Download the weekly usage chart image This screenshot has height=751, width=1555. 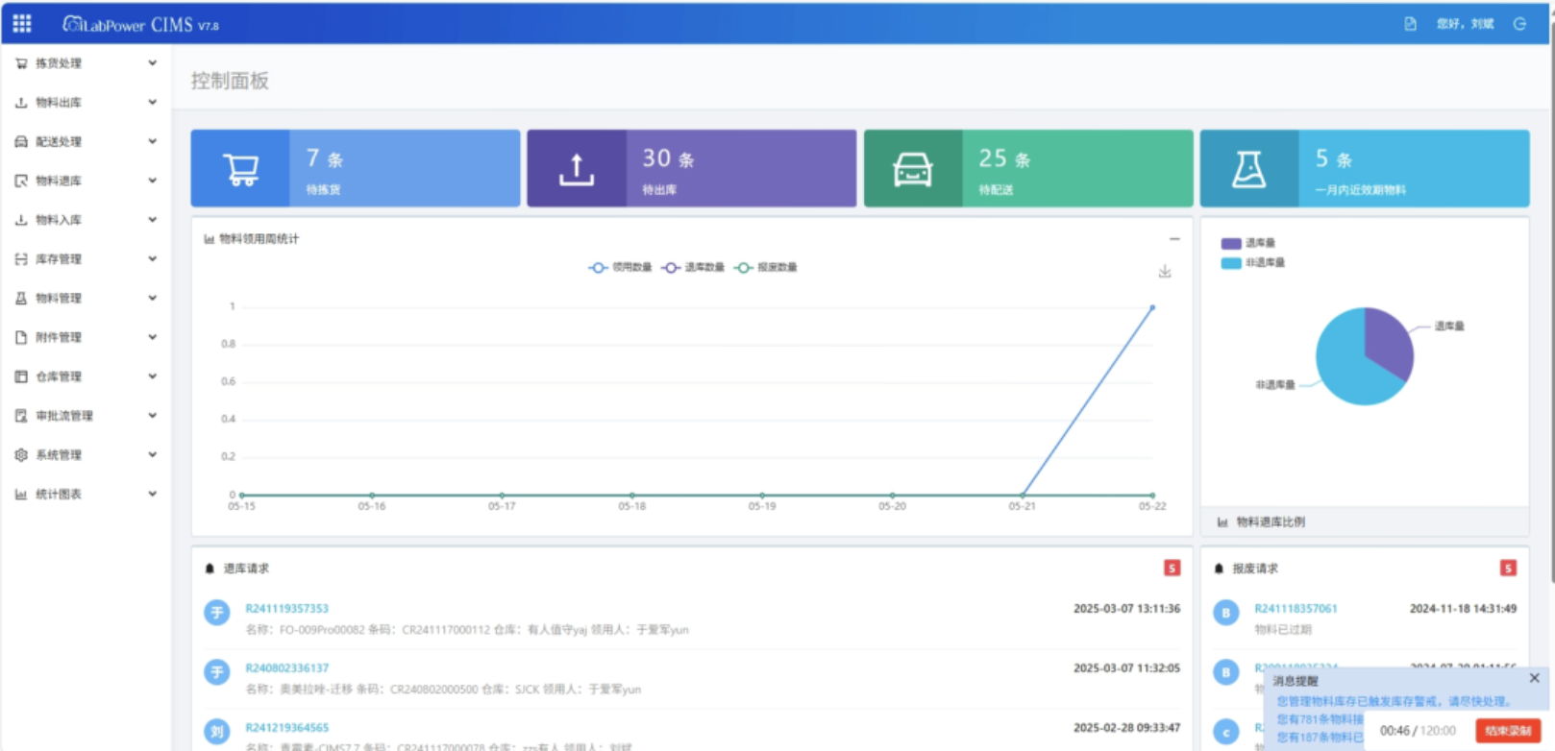point(1165,272)
